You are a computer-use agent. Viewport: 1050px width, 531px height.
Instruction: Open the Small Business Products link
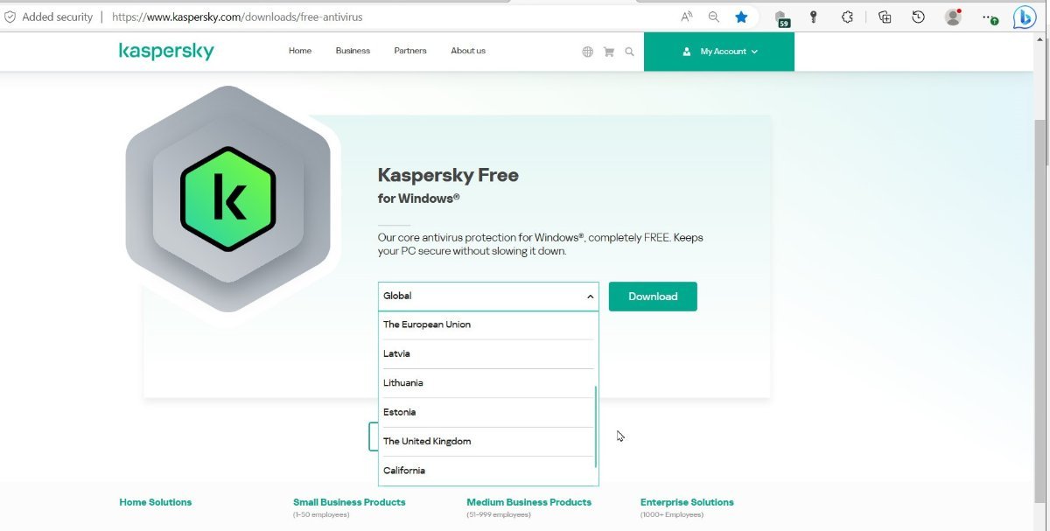point(349,502)
